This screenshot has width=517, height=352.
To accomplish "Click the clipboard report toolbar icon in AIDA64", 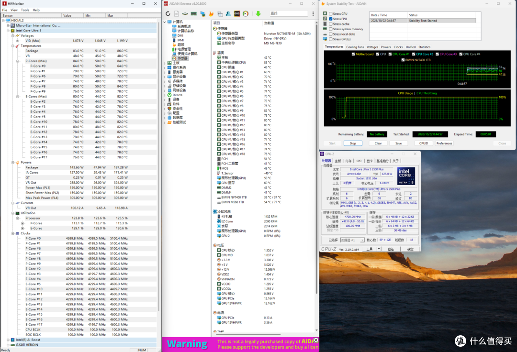I will coord(220,13).
